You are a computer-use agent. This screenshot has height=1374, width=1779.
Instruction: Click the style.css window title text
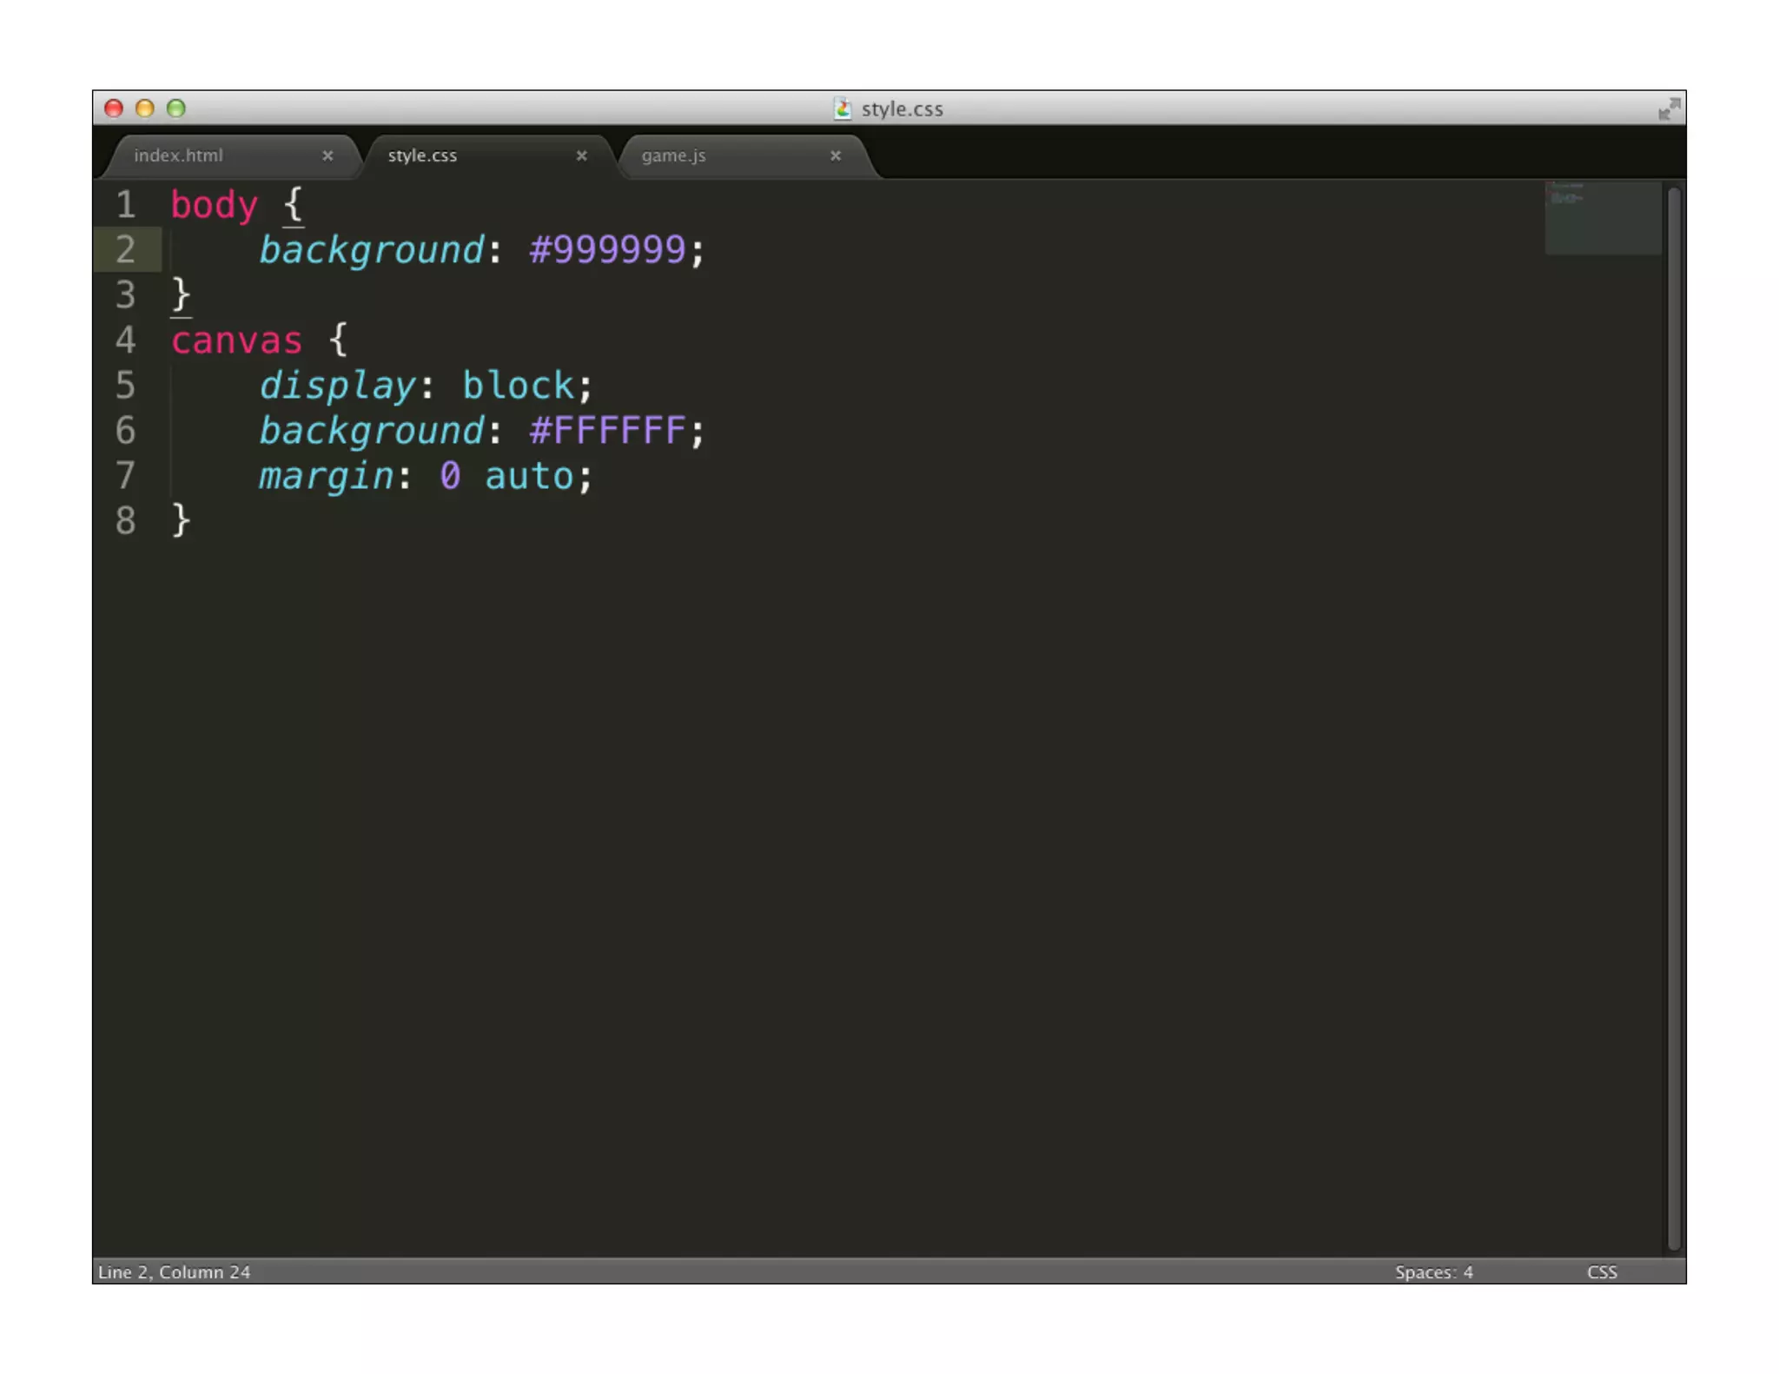coord(902,109)
